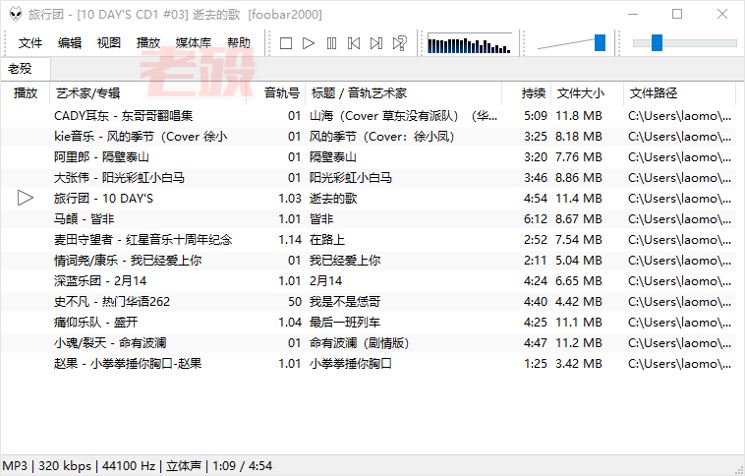Sort by 标题 / 音轨艺术家 column header

pos(403,93)
